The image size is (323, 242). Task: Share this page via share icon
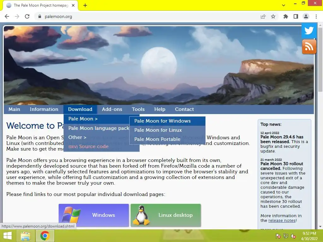pyautogui.click(x=263, y=16)
